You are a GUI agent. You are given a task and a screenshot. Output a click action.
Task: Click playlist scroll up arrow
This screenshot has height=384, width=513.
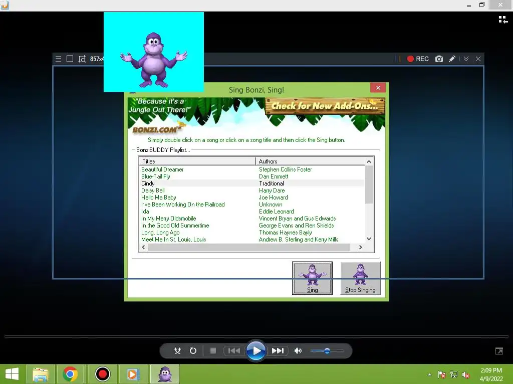(x=369, y=161)
